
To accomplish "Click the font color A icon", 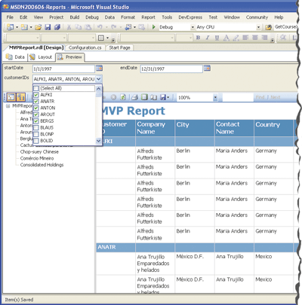I will click(x=226, y=38).
